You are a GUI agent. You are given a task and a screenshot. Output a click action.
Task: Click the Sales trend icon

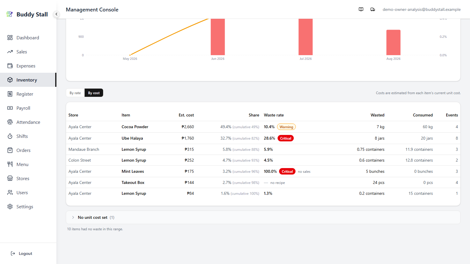point(10,52)
